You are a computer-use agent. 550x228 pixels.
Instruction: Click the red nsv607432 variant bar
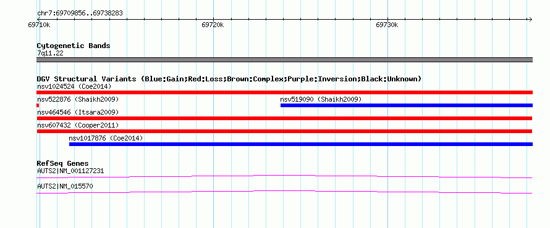(x=284, y=131)
